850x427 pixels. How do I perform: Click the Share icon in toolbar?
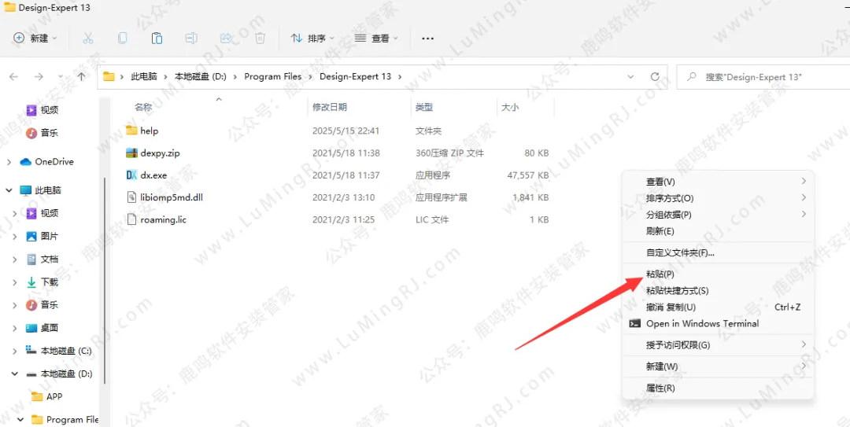[x=226, y=38]
